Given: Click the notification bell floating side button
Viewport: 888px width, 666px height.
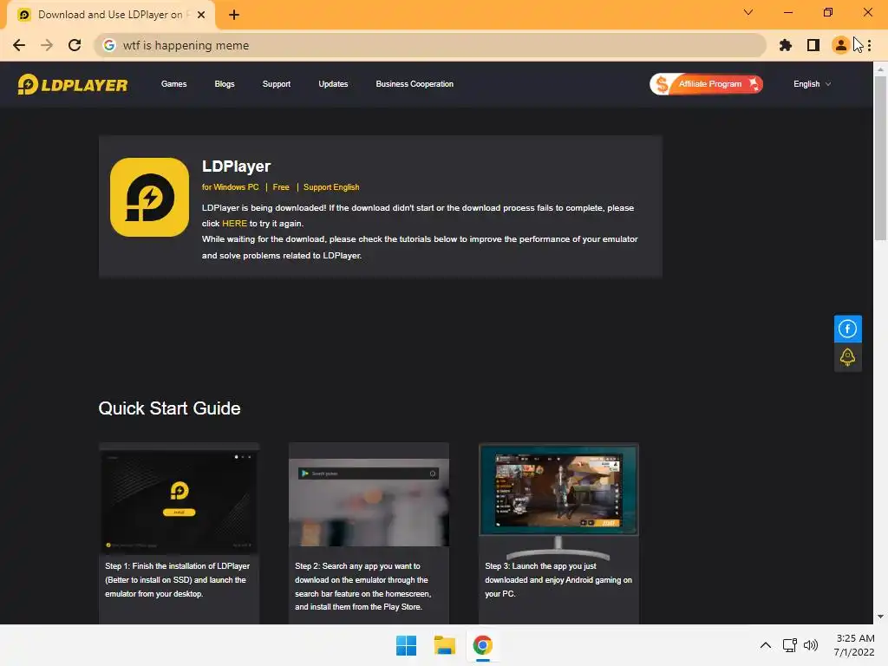Looking at the screenshot, I should [x=847, y=357].
